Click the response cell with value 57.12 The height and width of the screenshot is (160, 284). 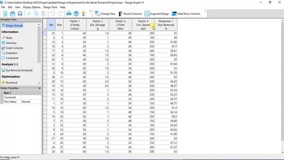coord(166,143)
